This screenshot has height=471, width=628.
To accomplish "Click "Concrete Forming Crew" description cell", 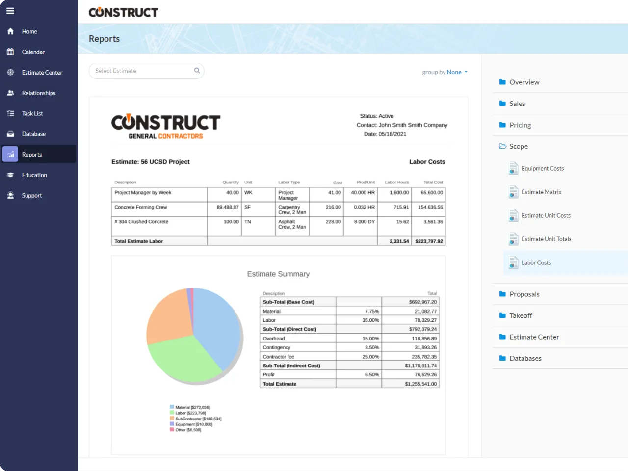I will pyautogui.click(x=159, y=209).
